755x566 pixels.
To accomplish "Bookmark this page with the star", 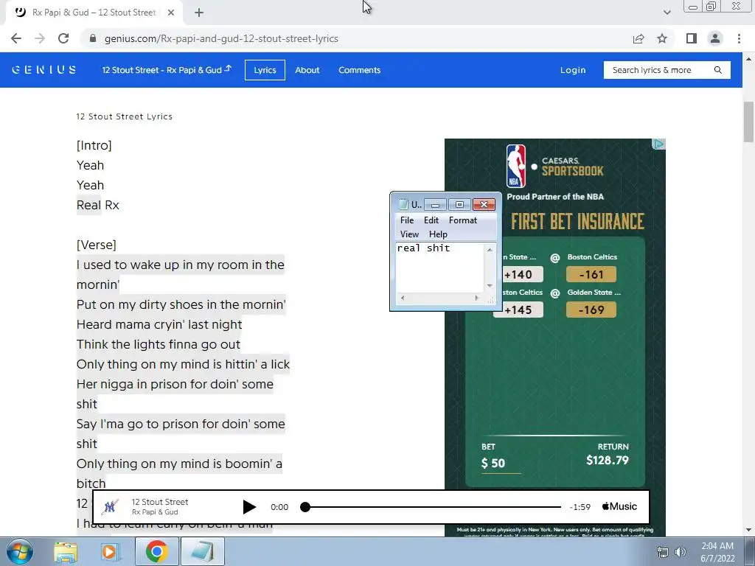I will point(662,38).
